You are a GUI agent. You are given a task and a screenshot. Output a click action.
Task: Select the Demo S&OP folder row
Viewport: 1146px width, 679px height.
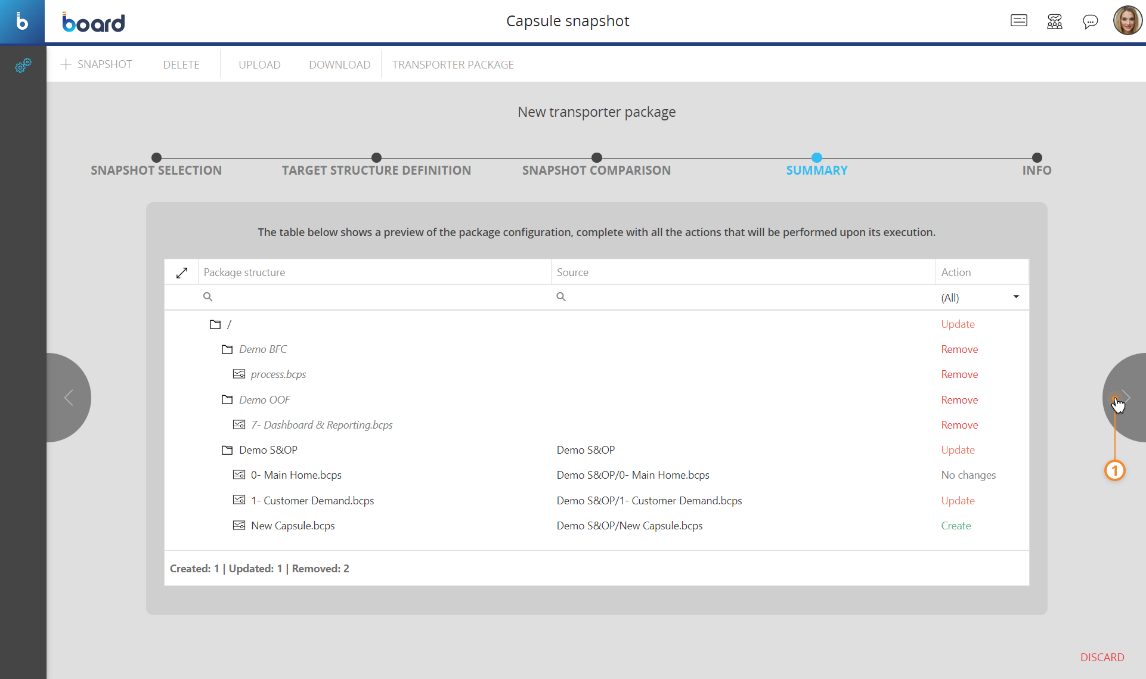tap(268, 450)
